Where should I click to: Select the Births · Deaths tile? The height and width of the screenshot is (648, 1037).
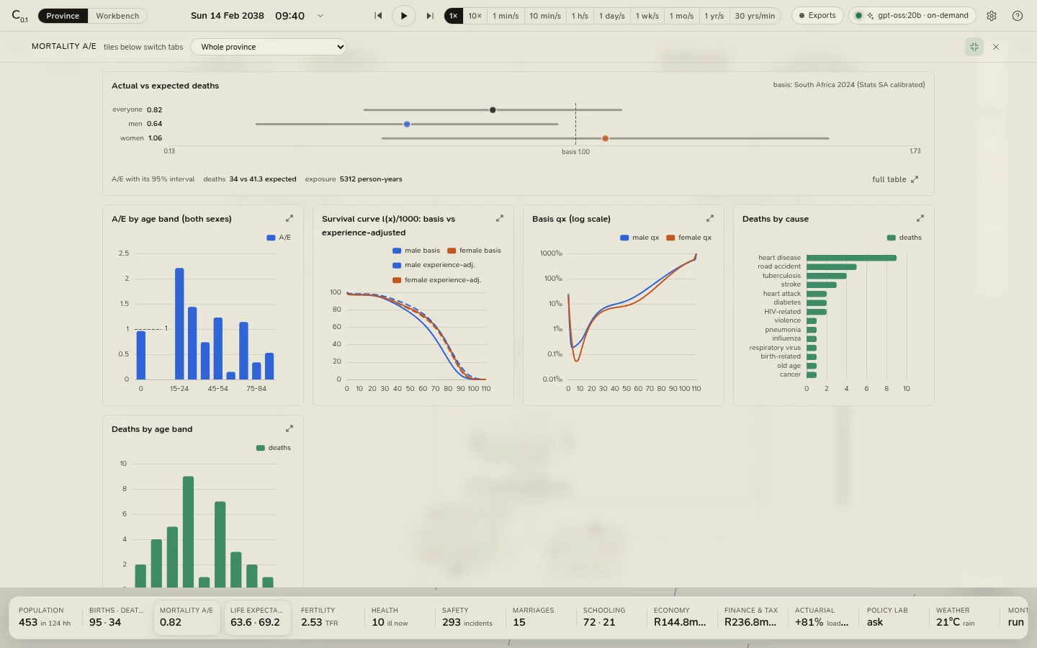point(115,617)
